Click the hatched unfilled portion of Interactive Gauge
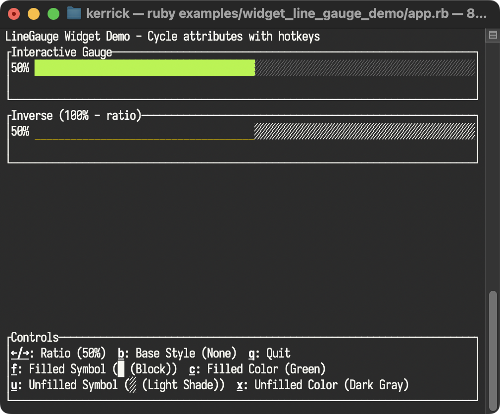Image resolution: width=500 pixels, height=414 pixels. coord(365,68)
